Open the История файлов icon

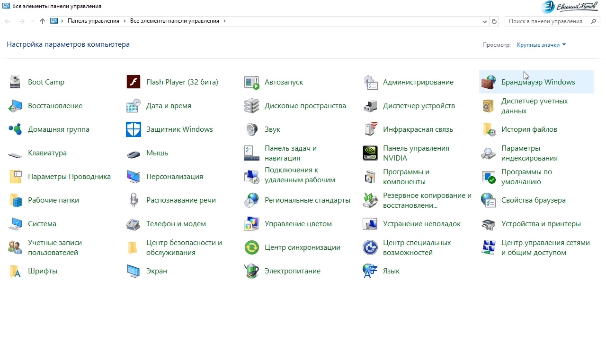click(x=489, y=129)
